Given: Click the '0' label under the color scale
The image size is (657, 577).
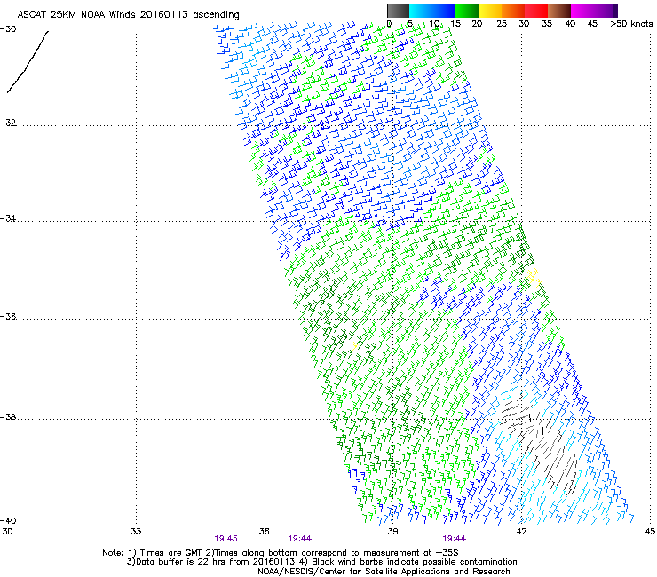Looking at the screenshot, I should click(x=389, y=24).
